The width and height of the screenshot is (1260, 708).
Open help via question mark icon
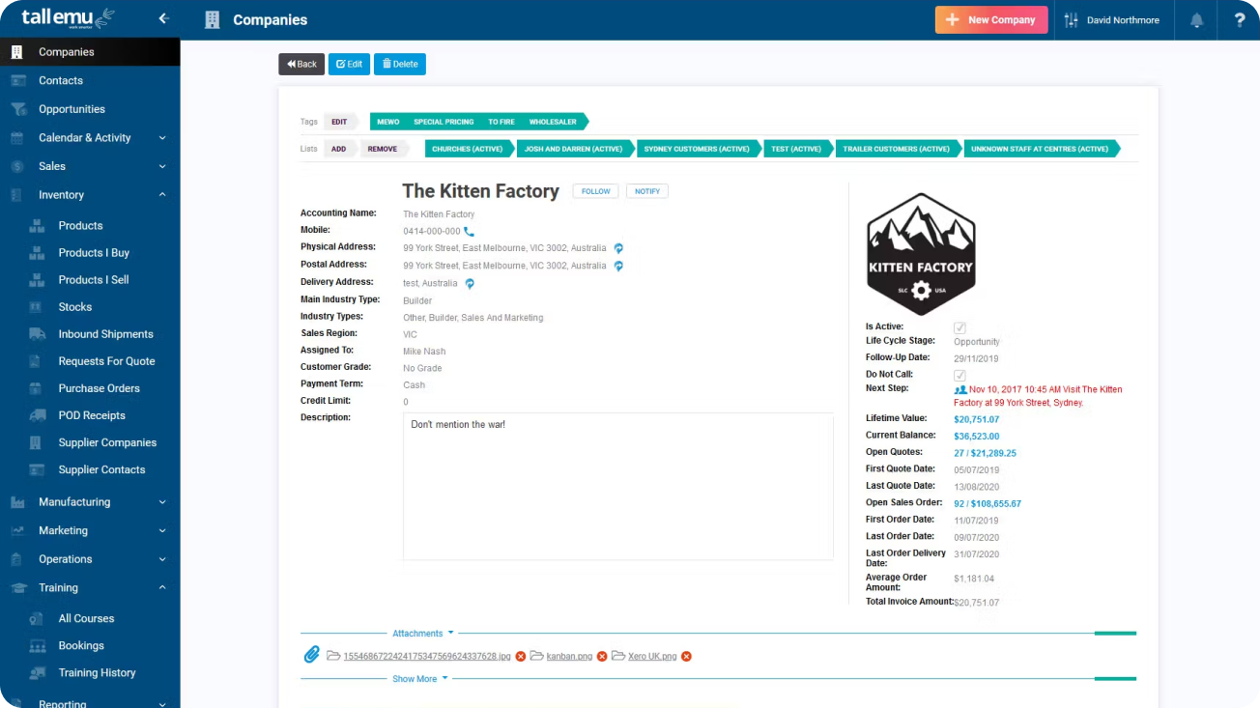point(1239,20)
